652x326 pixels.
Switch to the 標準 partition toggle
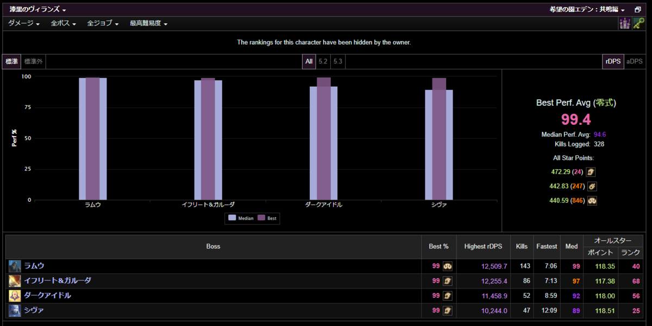point(11,61)
